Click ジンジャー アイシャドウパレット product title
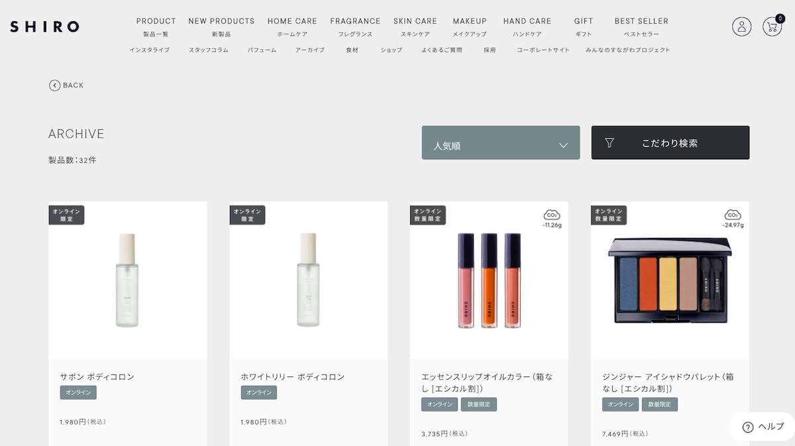This screenshot has width=795, height=446. (x=668, y=382)
